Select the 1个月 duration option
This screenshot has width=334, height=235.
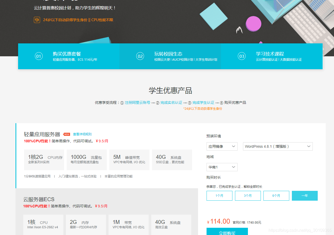[219, 196]
